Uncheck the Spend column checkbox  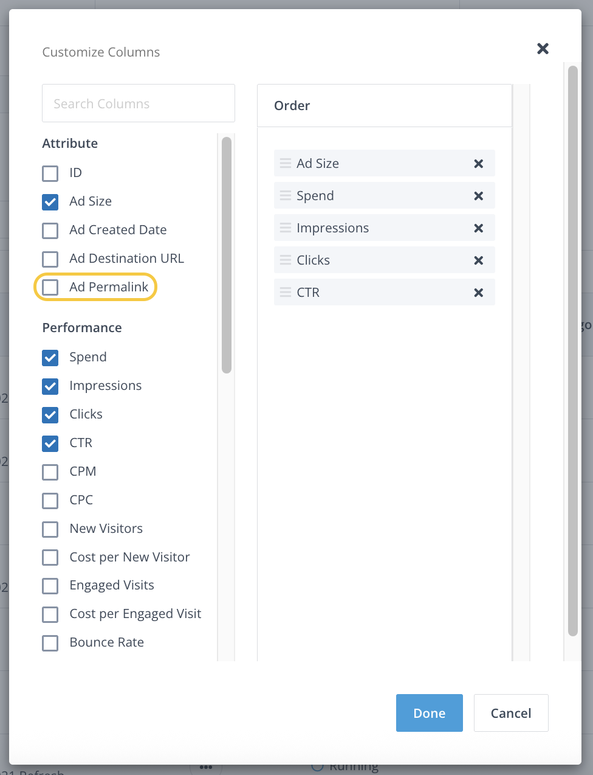(50, 358)
